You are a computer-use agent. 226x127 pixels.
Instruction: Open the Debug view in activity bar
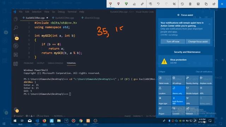point(16,46)
